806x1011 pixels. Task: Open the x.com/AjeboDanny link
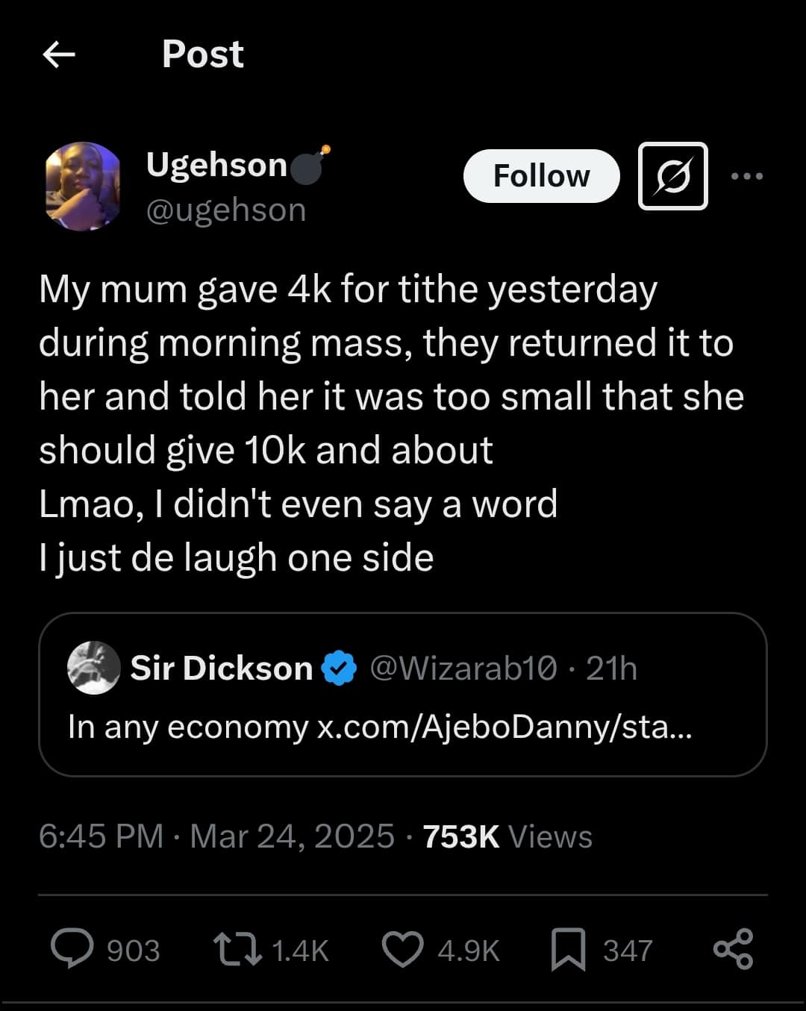(x=504, y=726)
